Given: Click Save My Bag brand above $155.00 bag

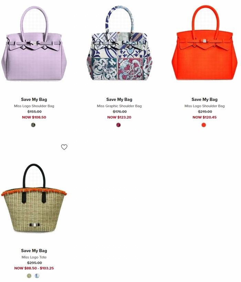Looking at the screenshot, I should click(x=34, y=100).
